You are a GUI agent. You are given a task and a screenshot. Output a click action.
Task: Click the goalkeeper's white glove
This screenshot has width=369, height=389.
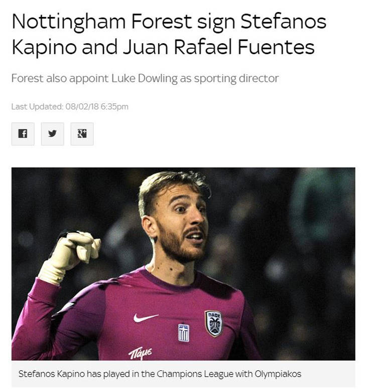tap(69, 255)
